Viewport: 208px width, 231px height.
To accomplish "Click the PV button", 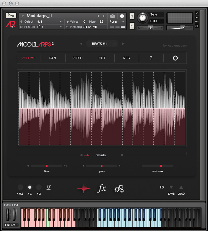I will click(x=197, y=26).
